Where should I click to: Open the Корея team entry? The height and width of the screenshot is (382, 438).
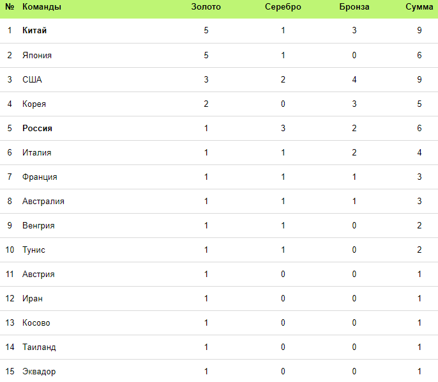click(x=34, y=104)
